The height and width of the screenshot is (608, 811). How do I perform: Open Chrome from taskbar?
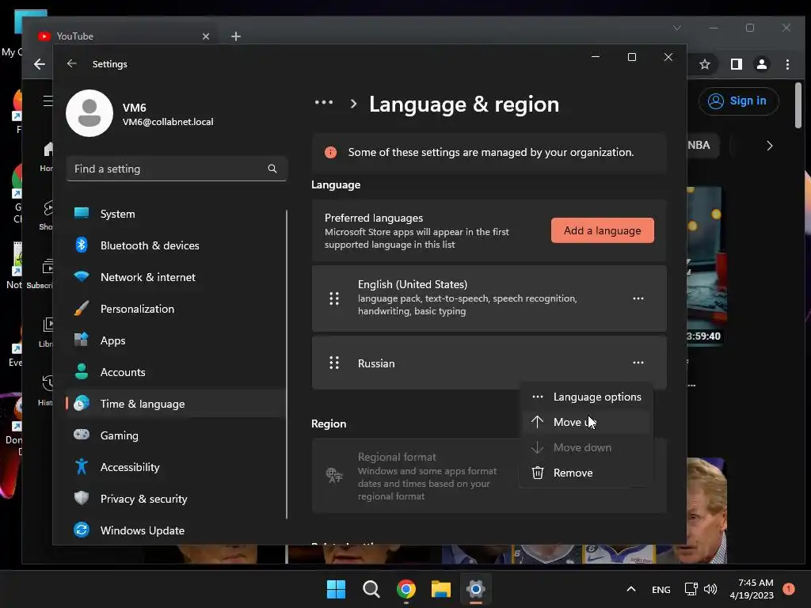[x=406, y=589]
